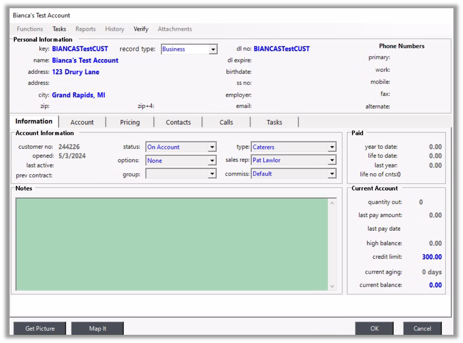Open the customer type Caterers dropdown

[332, 147]
